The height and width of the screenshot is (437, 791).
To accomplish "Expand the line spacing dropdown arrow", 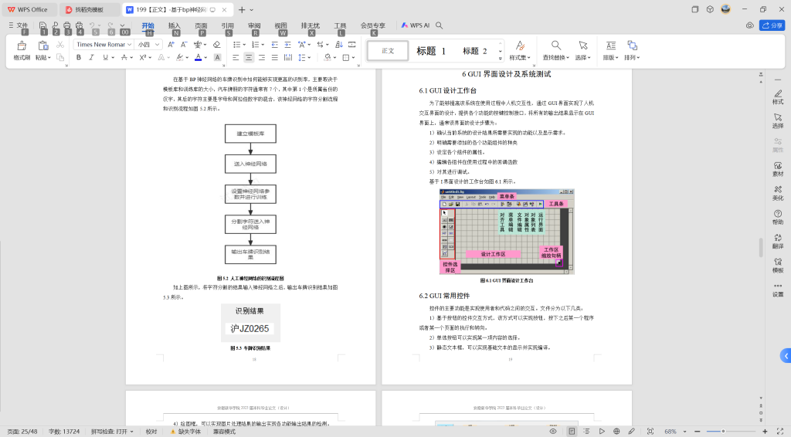I will [x=309, y=58].
